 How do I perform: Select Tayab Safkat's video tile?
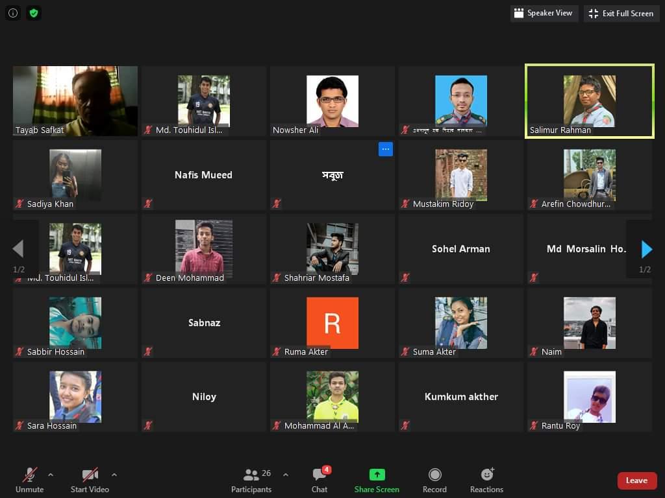tap(75, 101)
